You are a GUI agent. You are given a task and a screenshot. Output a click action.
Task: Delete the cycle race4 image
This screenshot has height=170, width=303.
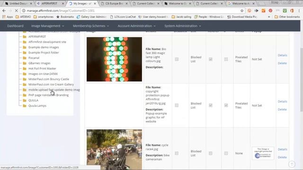(x=282, y=157)
